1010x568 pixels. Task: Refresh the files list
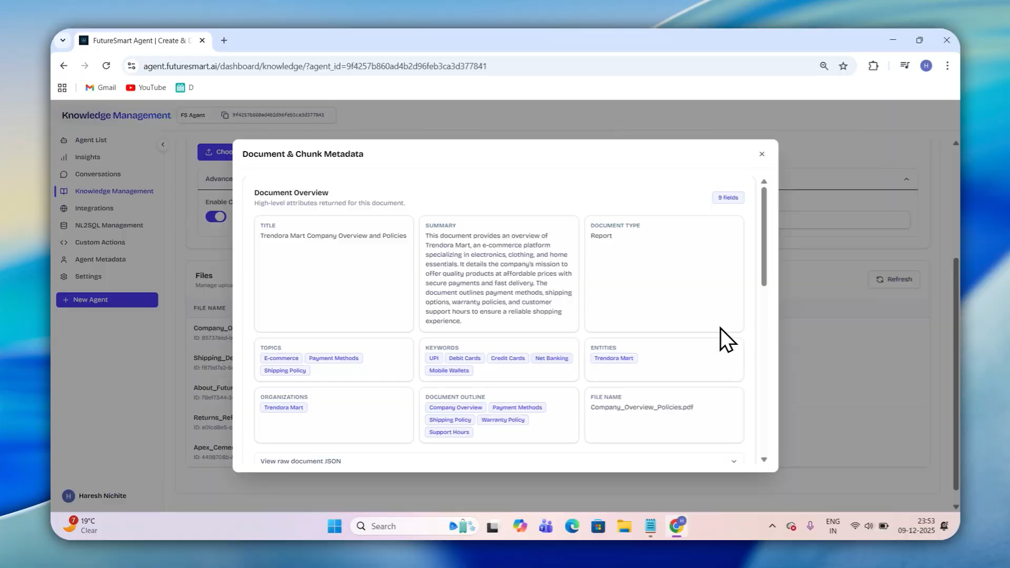[x=894, y=280]
